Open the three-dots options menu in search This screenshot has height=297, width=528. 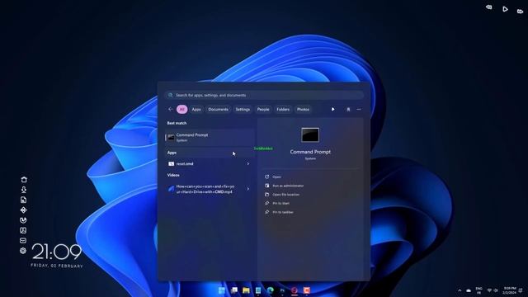click(359, 110)
